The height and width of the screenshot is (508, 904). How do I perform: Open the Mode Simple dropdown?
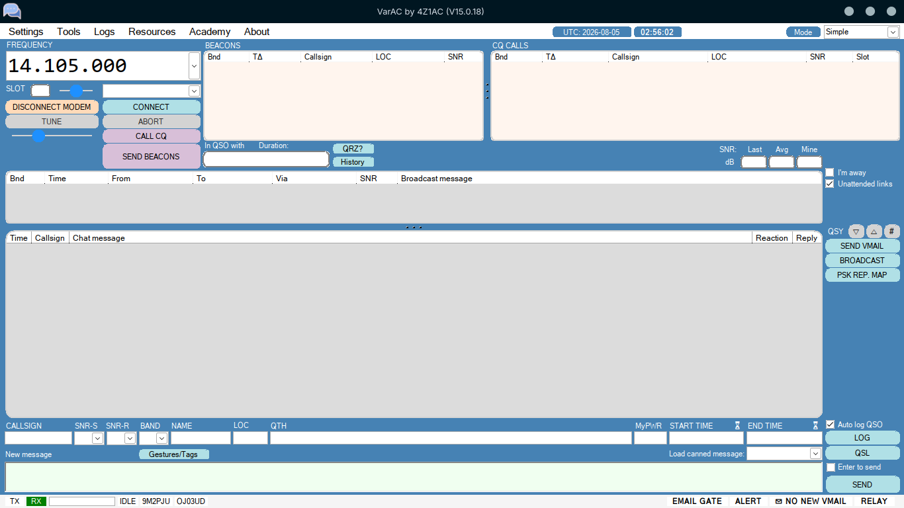pos(892,32)
